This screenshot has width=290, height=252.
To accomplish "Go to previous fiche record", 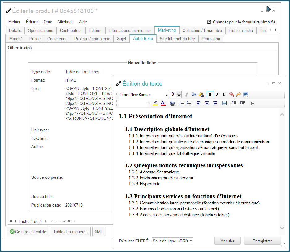I will pos(15,221).
